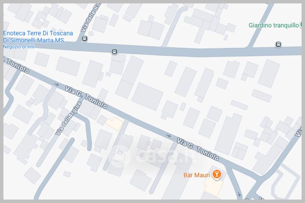This screenshot has width=305, height=203.
Task: Open the Bar Mauri place label
Action: pos(196,175)
